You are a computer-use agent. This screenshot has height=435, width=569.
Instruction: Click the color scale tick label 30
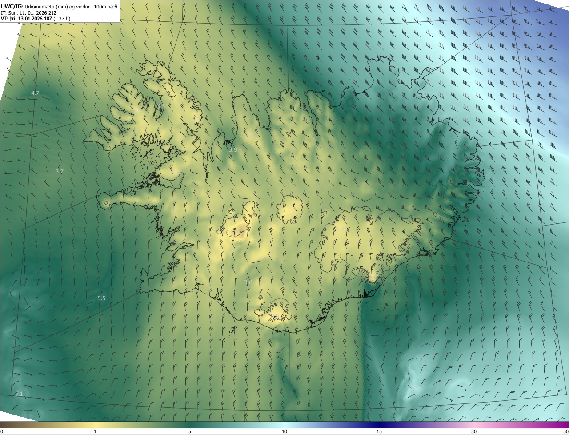click(x=474, y=431)
